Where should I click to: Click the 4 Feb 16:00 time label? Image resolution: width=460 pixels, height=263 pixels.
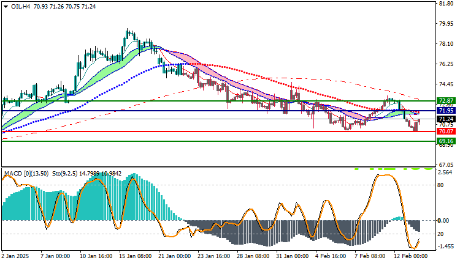tap(331, 256)
